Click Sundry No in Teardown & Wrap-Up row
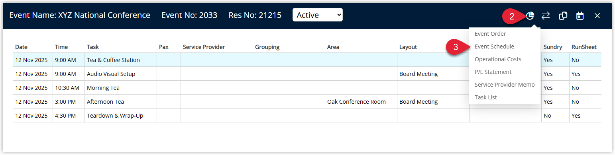The height and width of the screenshot is (155, 615). [547, 116]
